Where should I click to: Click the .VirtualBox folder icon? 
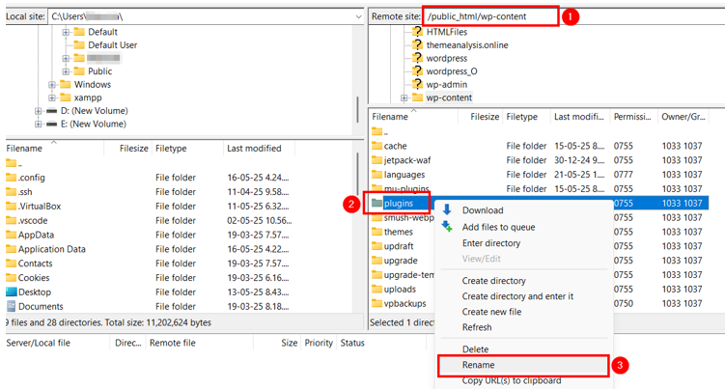11,207
